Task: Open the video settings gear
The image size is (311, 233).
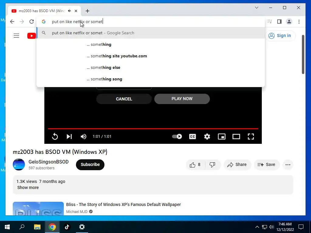Action: click(207, 137)
